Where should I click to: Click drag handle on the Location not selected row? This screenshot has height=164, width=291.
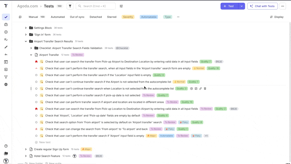(31, 89)
